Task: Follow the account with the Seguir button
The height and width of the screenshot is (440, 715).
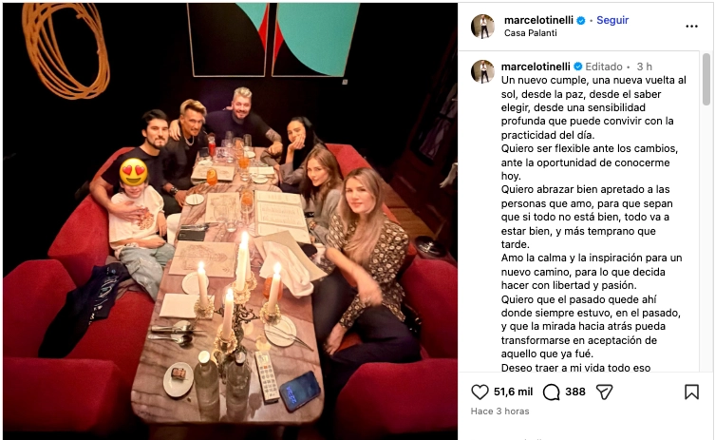Action: 612,20
